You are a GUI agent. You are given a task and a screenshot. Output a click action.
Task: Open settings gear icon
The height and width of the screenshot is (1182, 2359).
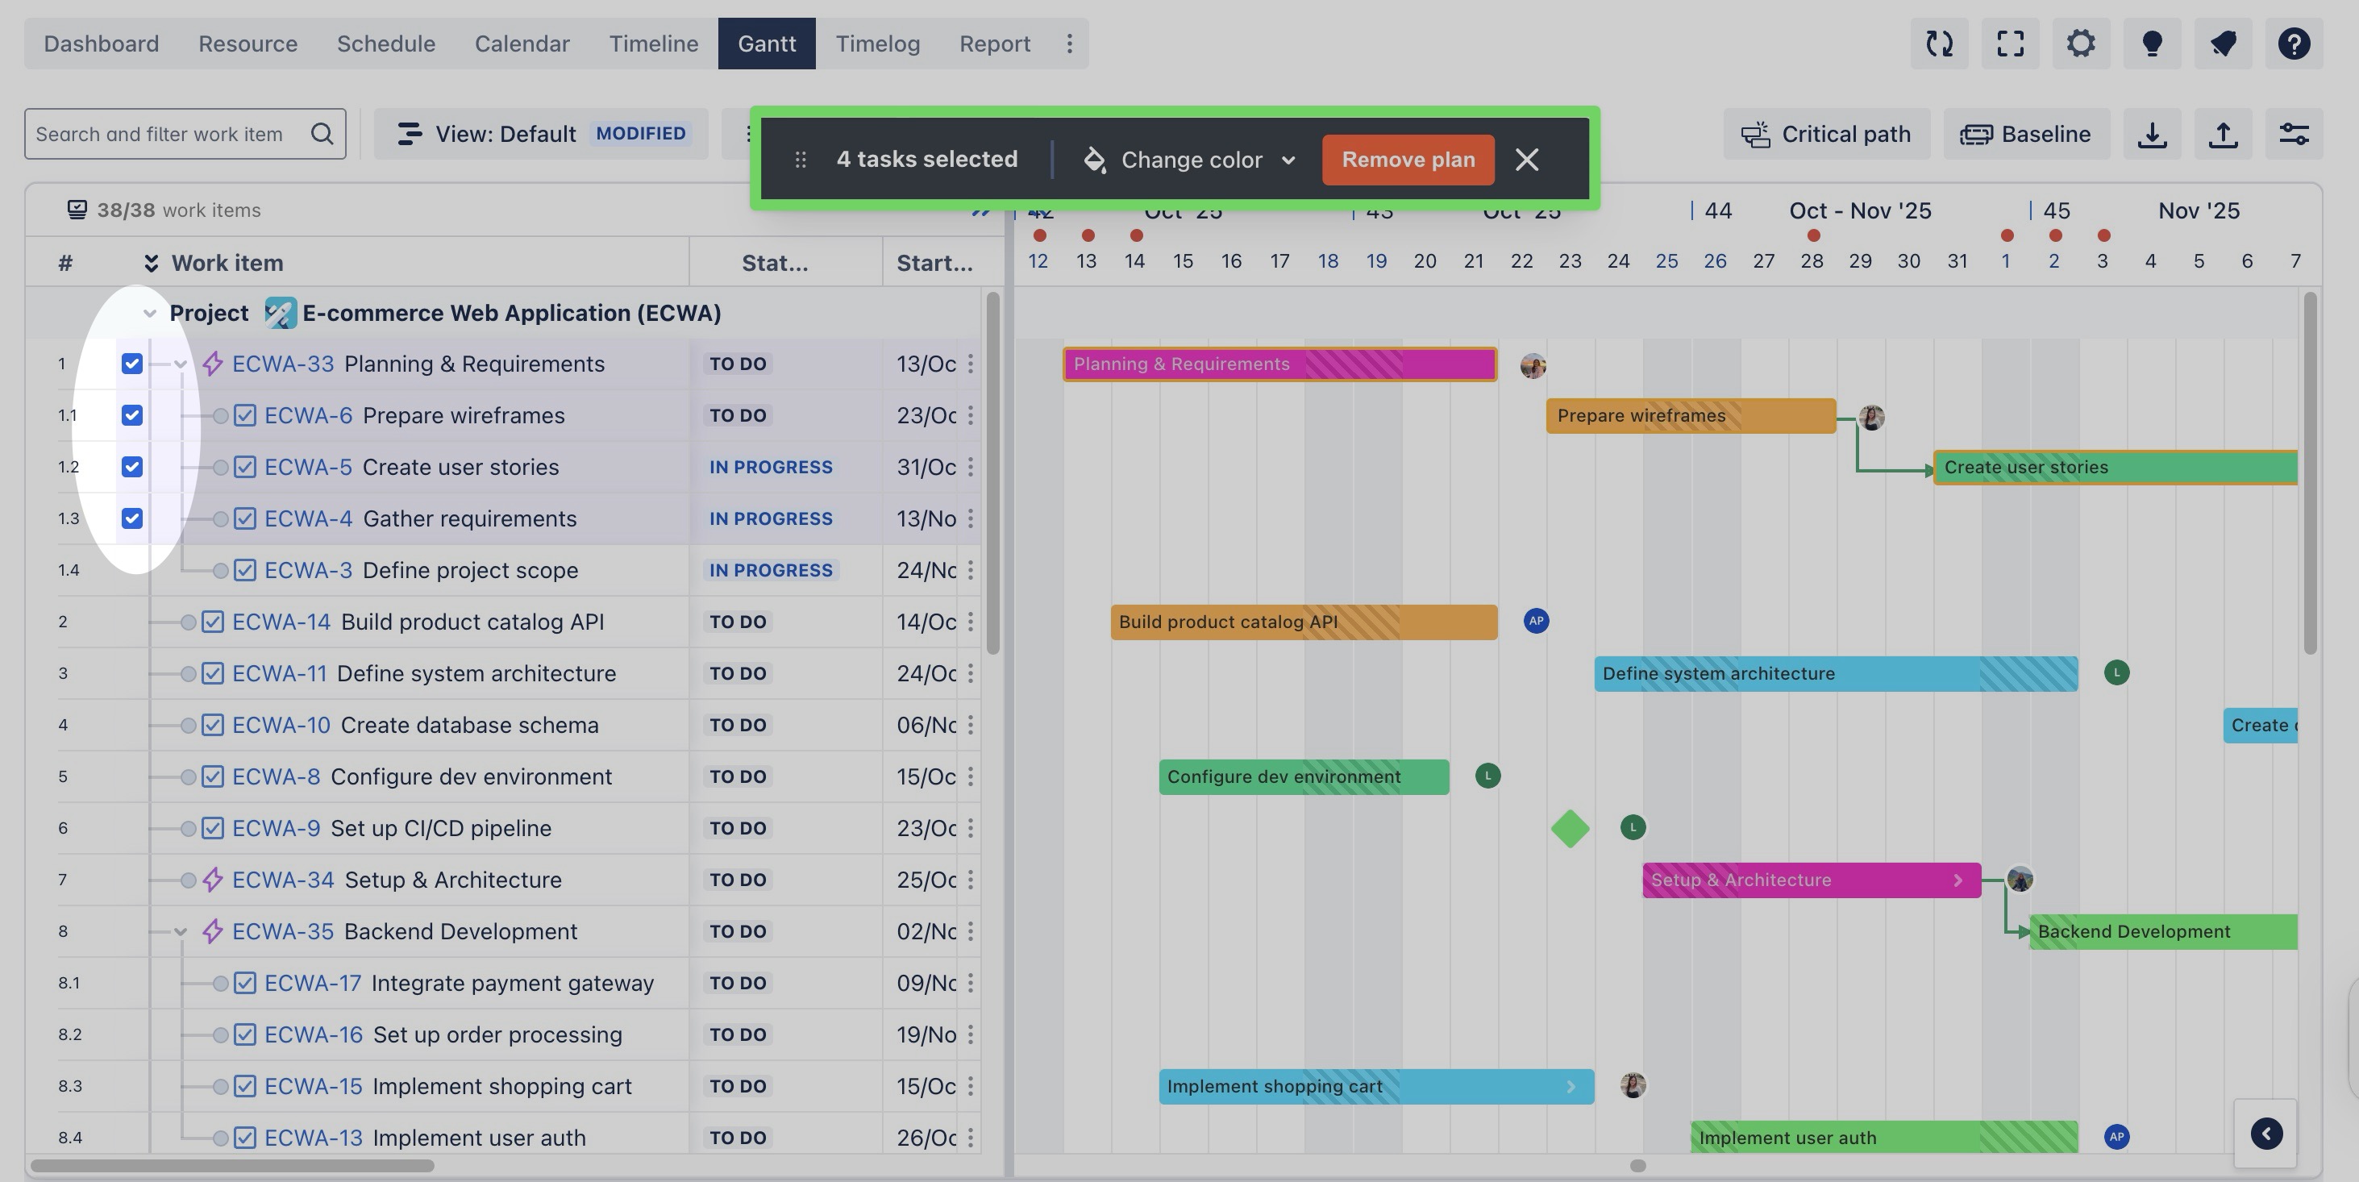(x=2081, y=43)
